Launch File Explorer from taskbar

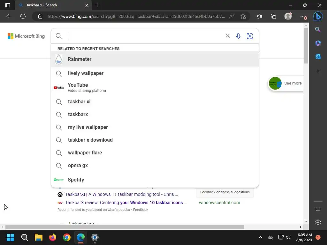[x=39, y=237]
